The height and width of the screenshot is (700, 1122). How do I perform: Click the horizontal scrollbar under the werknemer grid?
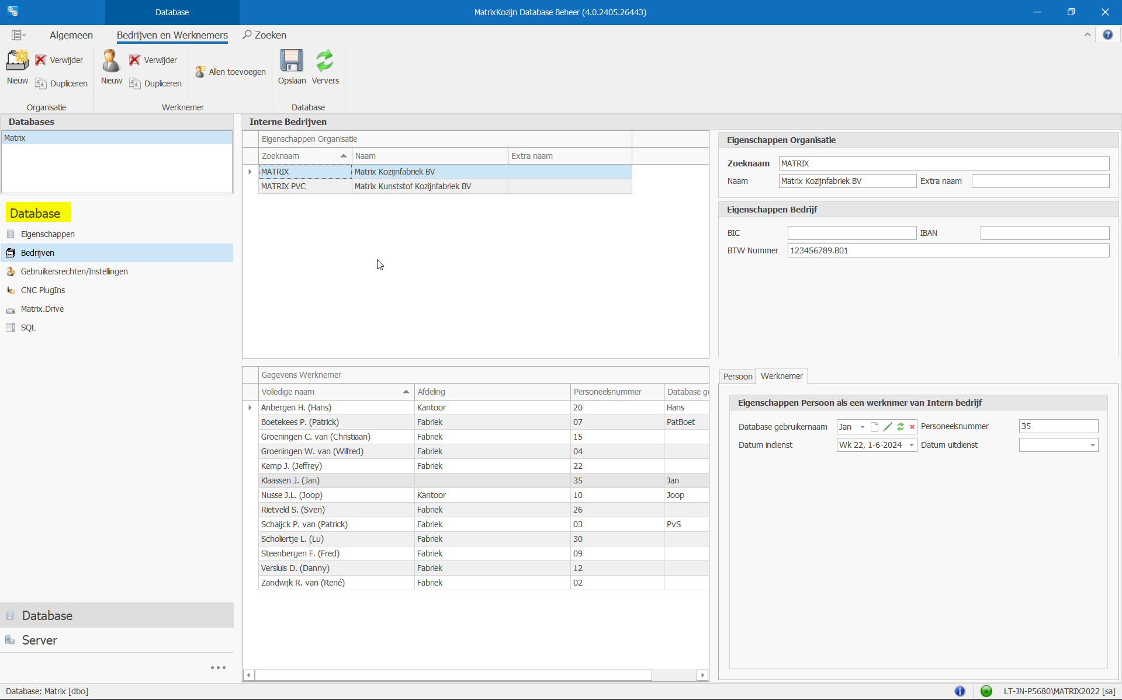coord(453,675)
